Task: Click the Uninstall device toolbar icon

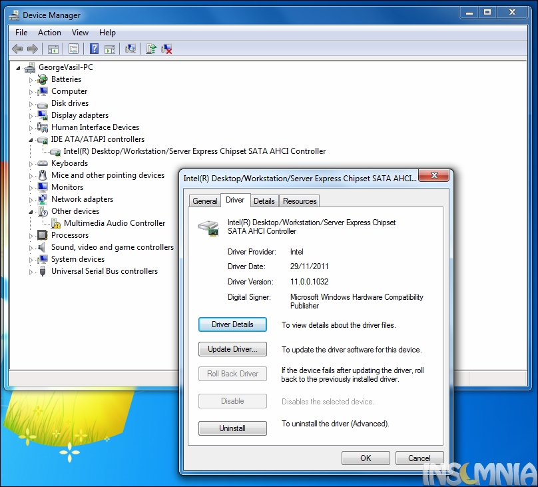Action: [166, 49]
